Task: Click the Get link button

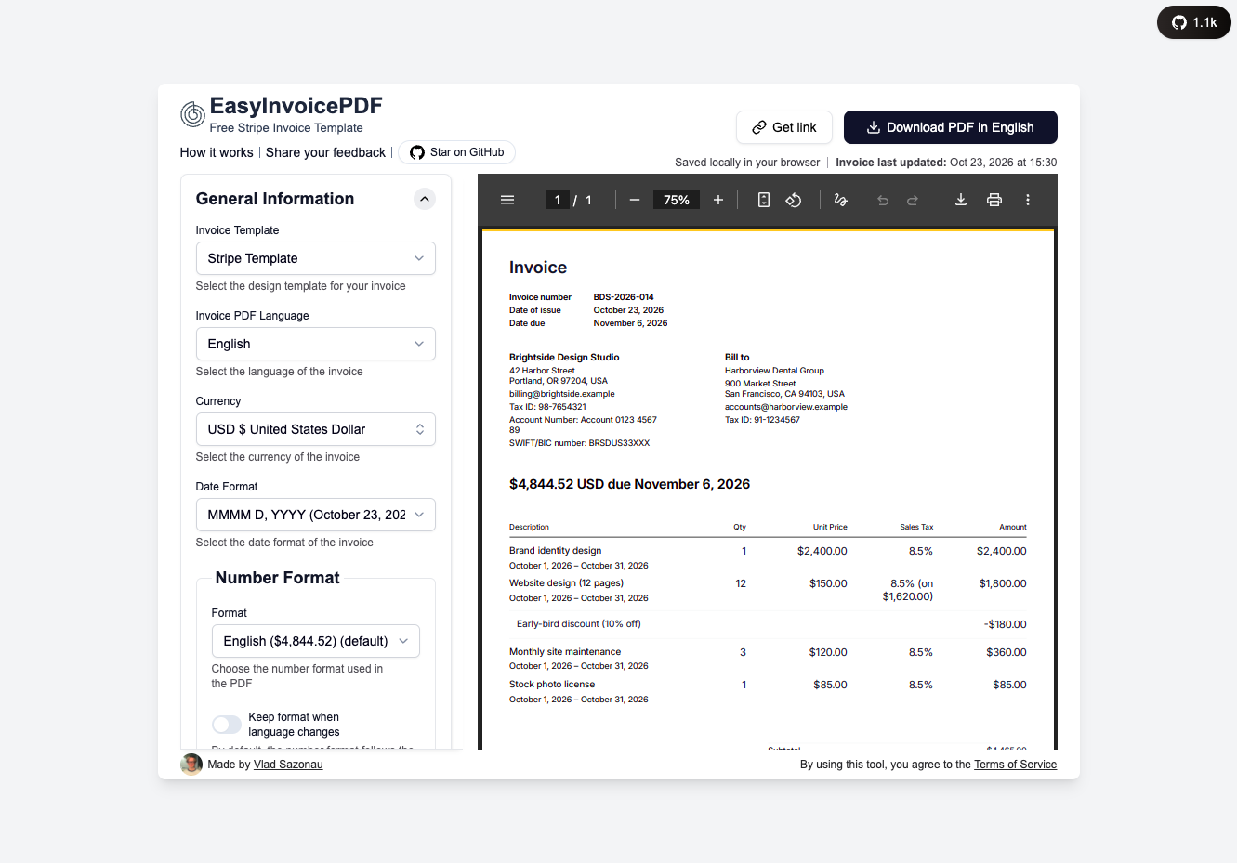Action: click(784, 127)
